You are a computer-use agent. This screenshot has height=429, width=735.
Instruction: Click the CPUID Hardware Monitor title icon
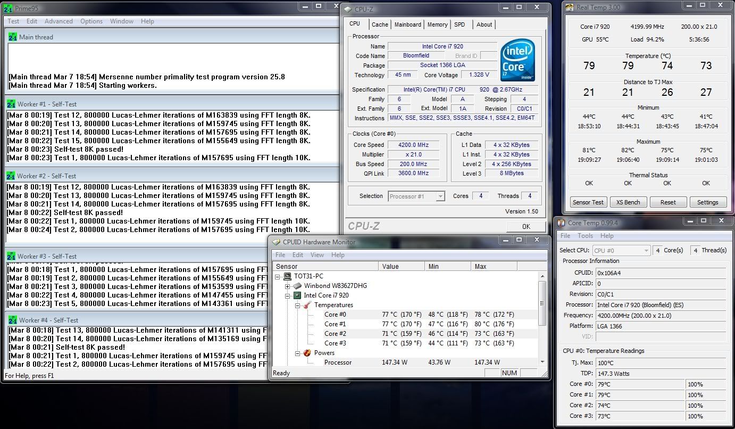pyautogui.click(x=277, y=242)
